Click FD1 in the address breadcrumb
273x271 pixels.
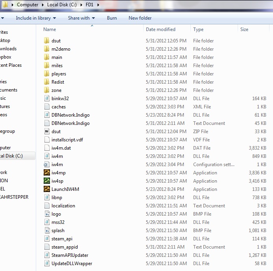tap(89, 5)
